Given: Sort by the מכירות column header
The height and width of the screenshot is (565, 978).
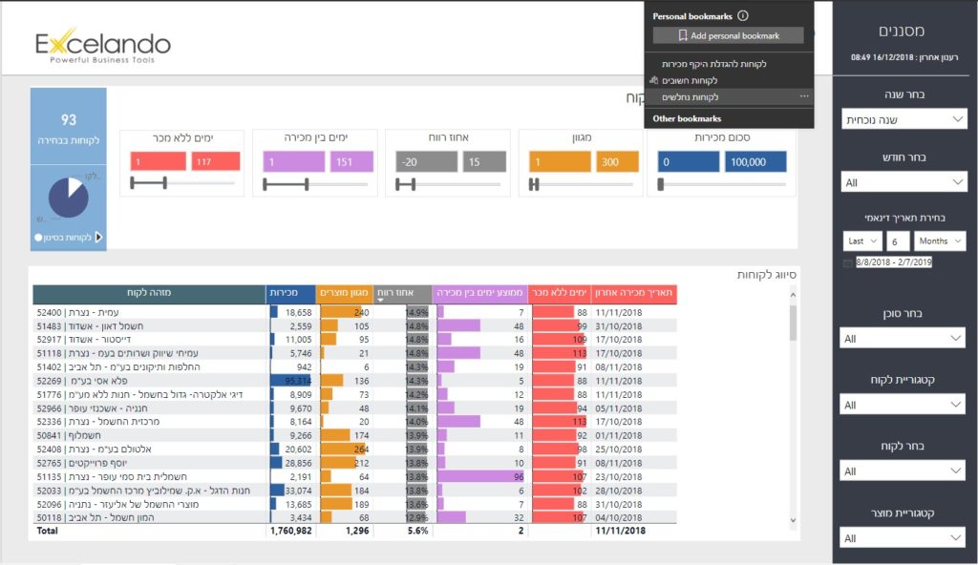Looking at the screenshot, I should click(288, 293).
